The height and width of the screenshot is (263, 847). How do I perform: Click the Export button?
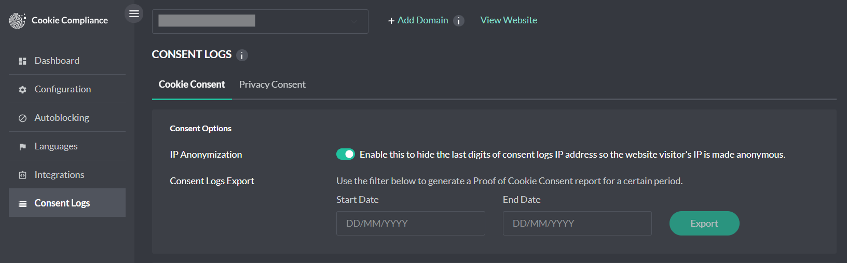pyautogui.click(x=704, y=223)
